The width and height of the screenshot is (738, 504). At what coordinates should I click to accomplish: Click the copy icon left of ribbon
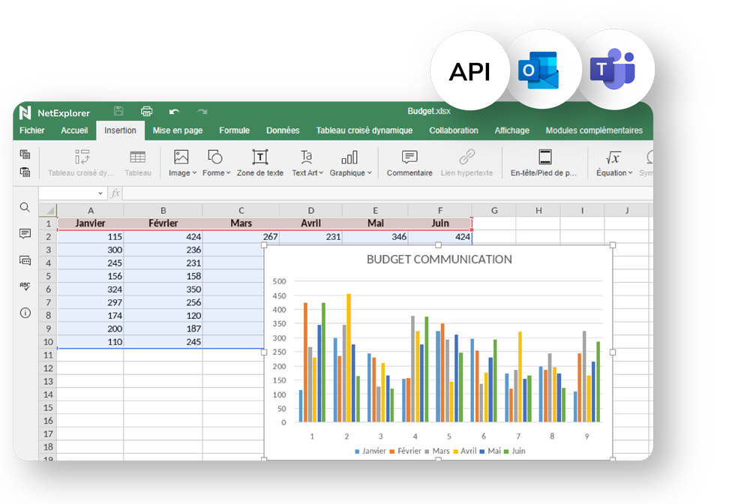pos(25,154)
